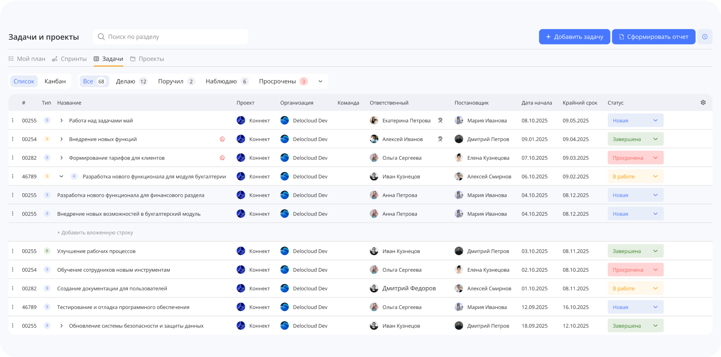Image resolution: width=721 pixels, height=357 pixels.
Task: Switch to the Спринты tab
Action: click(69, 59)
